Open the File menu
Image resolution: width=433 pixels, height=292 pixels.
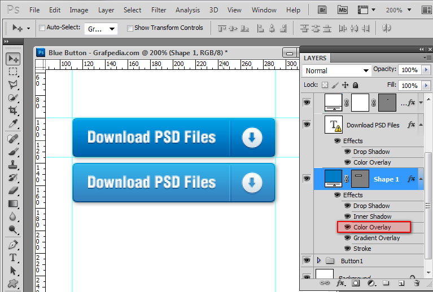34,10
